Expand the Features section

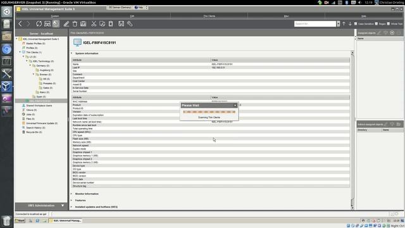coord(72,200)
